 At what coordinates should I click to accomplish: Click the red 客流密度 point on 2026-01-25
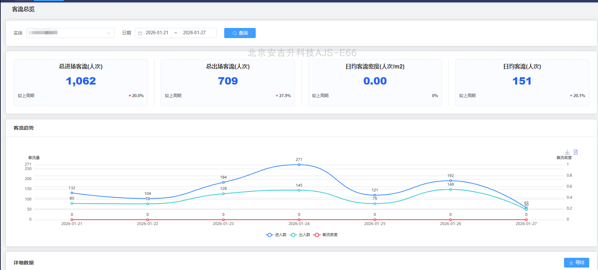(x=375, y=220)
